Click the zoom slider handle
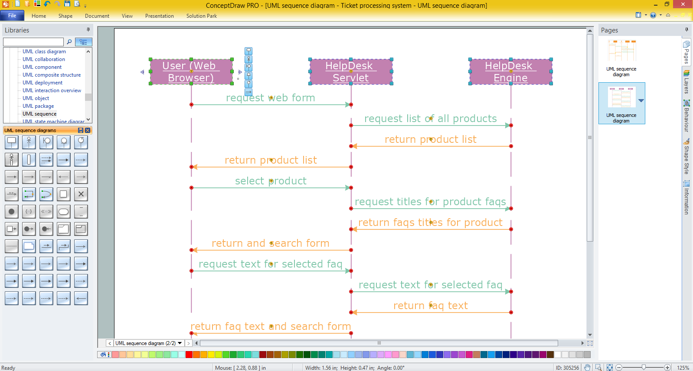The height and width of the screenshot is (371, 693). 644,368
